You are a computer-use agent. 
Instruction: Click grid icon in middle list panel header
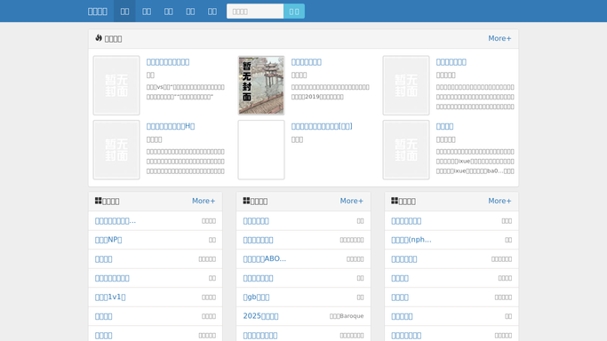(x=246, y=201)
